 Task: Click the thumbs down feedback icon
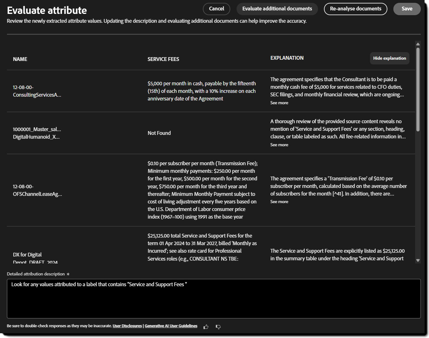coord(218,327)
